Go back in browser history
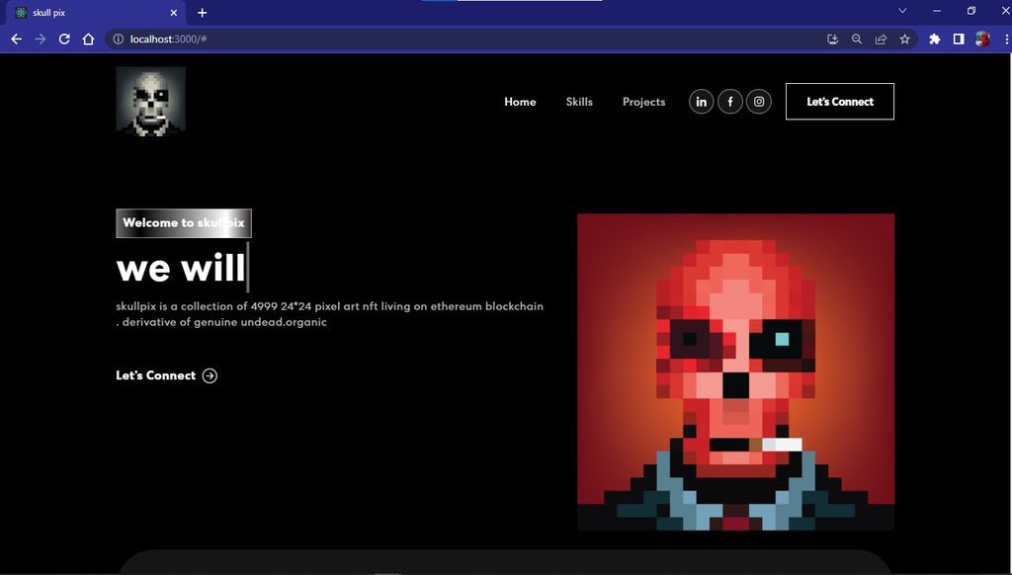Image resolution: width=1012 pixels, height=575 pixels. click(16, 40)
